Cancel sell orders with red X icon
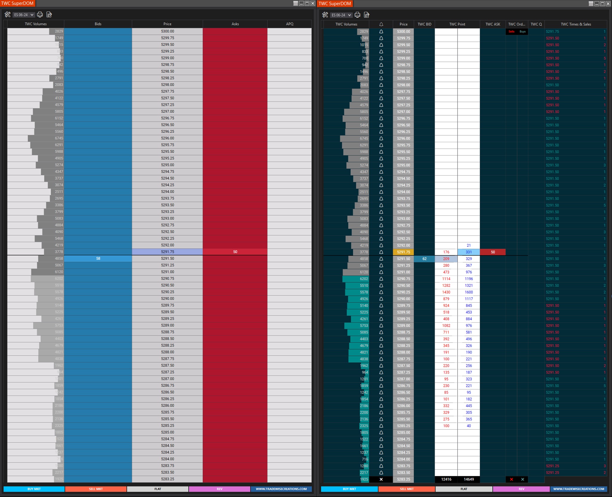Screen dimensions: 612x497 (511, 479)
